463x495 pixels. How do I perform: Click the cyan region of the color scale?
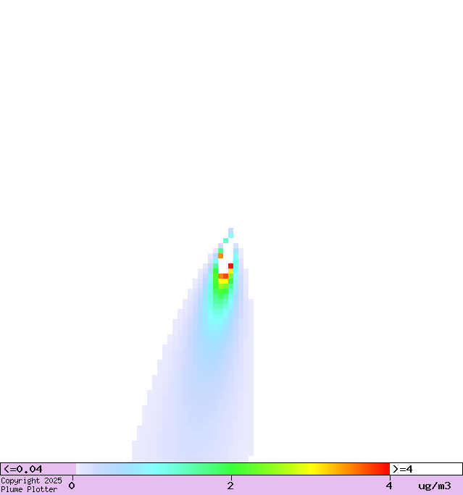tap(155, 469)
